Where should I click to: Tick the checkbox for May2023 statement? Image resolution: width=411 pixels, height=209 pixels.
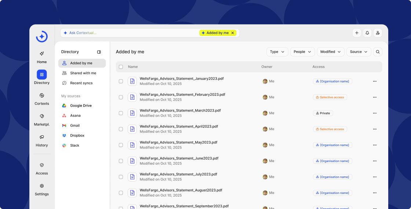pyautogui.click(x=121, y=145)
